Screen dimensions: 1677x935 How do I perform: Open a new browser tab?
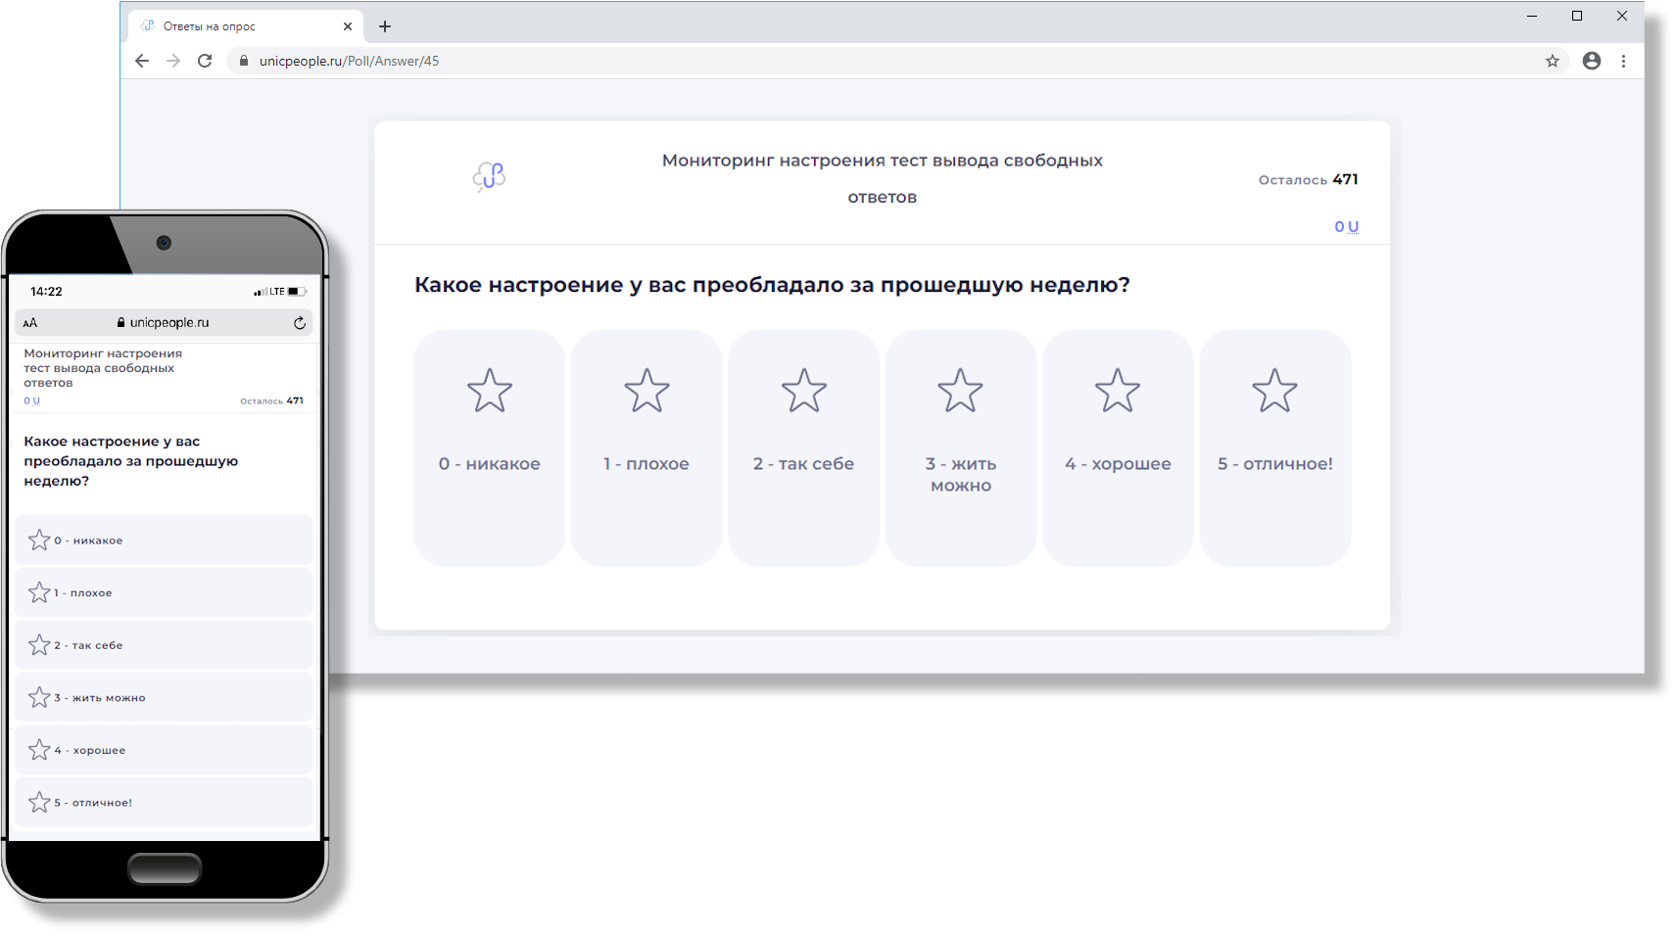(385, 26)
